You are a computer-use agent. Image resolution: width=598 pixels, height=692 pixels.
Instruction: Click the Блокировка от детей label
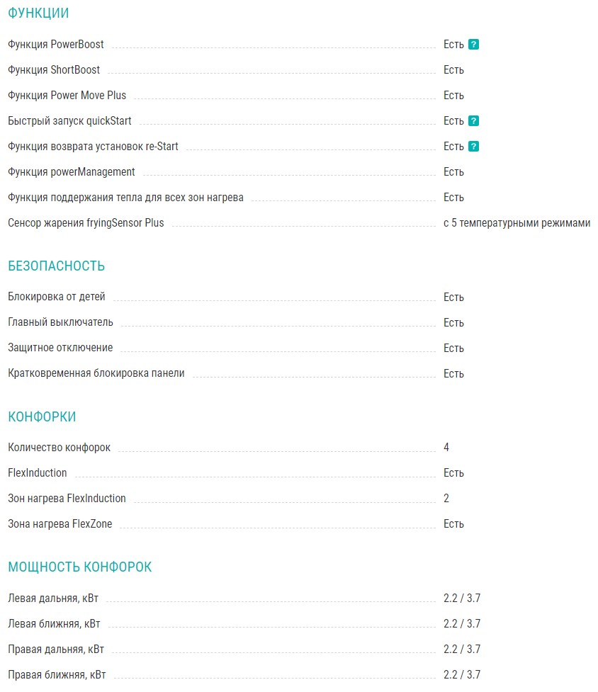coord(56,297)
